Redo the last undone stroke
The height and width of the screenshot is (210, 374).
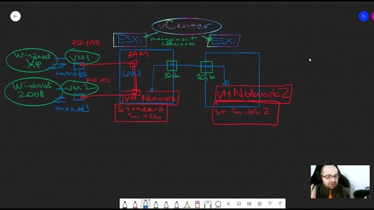click(x=280, y=204)
